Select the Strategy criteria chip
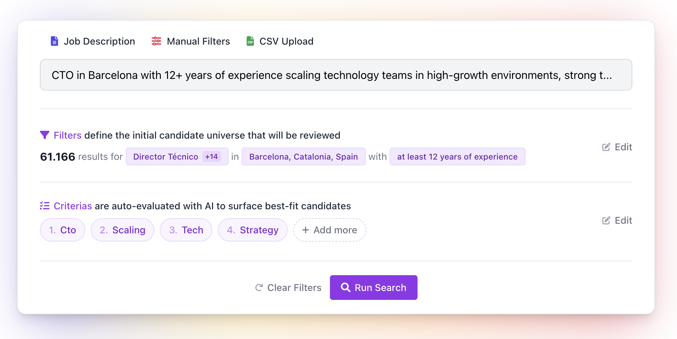Viewport: 677px width, 339px height. pos(253,230)
